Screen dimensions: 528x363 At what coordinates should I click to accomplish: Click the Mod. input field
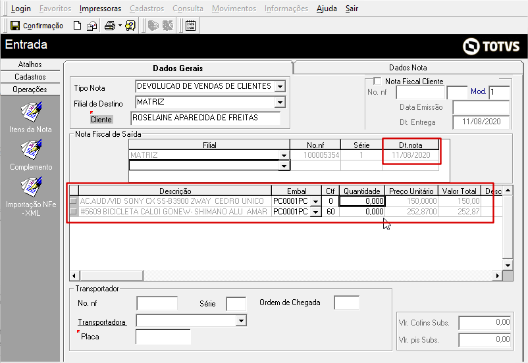pyautogui.click(x=499, y=93)
